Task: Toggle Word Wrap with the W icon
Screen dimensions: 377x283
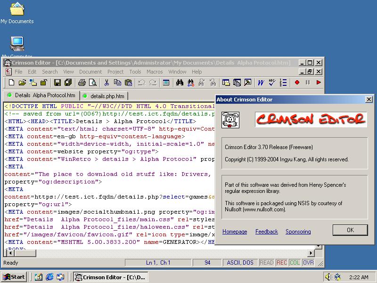Action: click(261, 83)
